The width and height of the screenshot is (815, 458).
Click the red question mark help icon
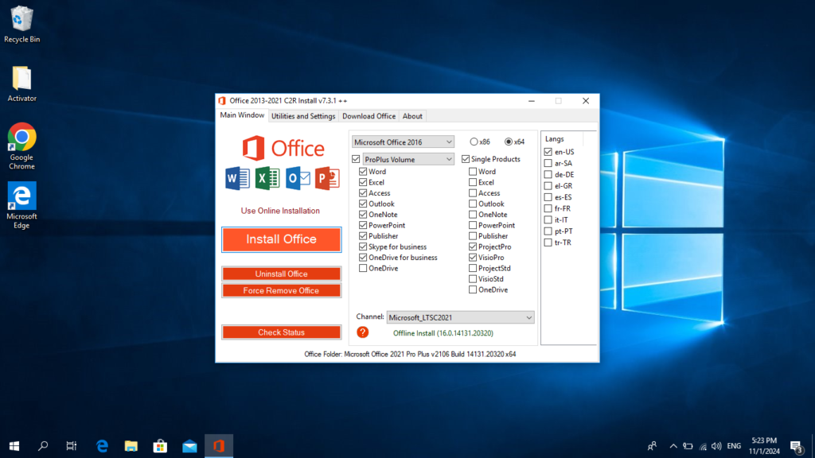362,332
